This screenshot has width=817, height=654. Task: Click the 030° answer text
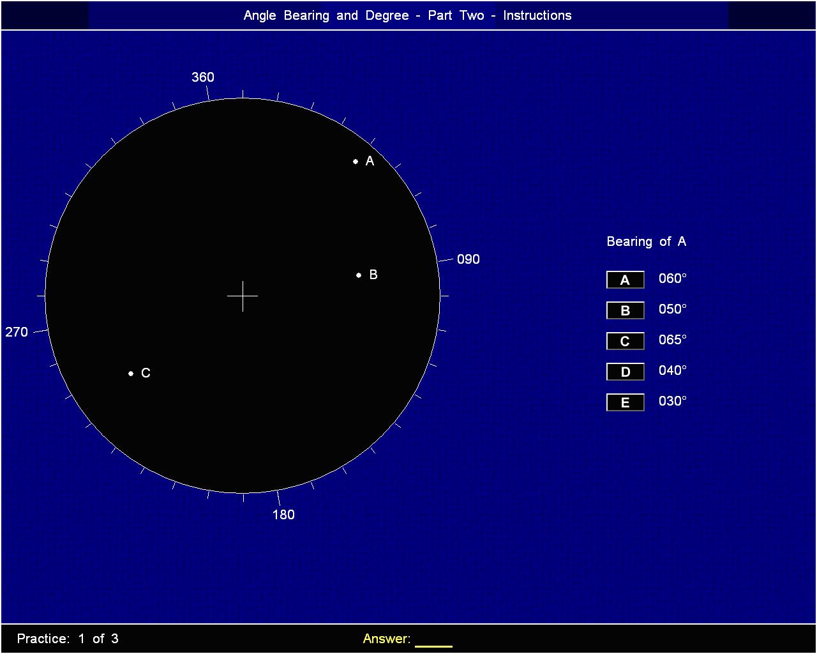673,401
